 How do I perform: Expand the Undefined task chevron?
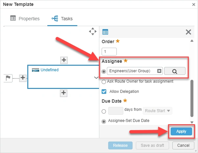[x=96, y=77]
